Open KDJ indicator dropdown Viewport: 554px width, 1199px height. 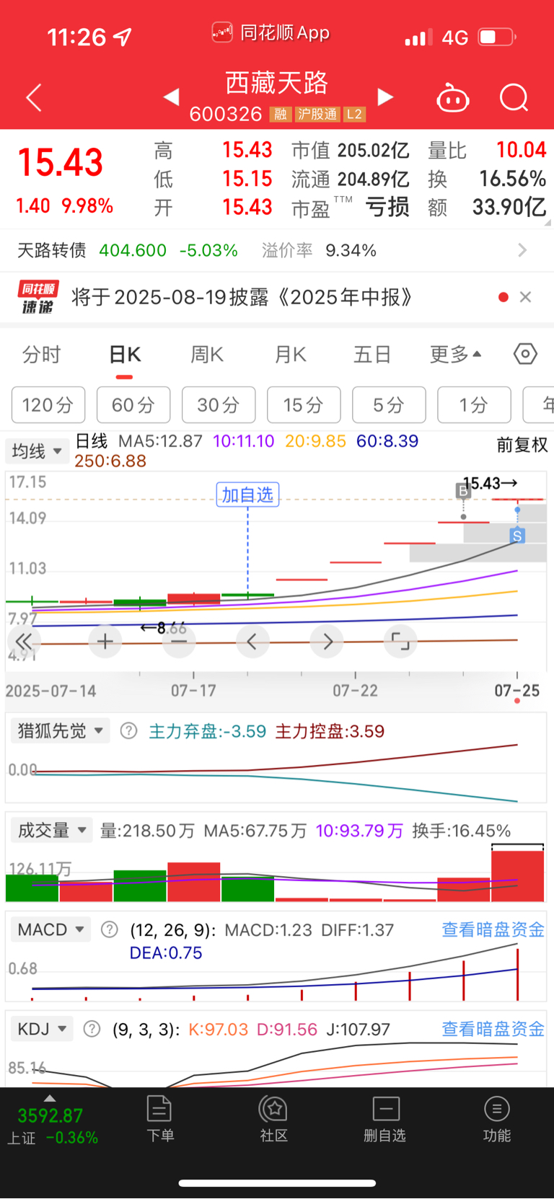coord(42,1029)
